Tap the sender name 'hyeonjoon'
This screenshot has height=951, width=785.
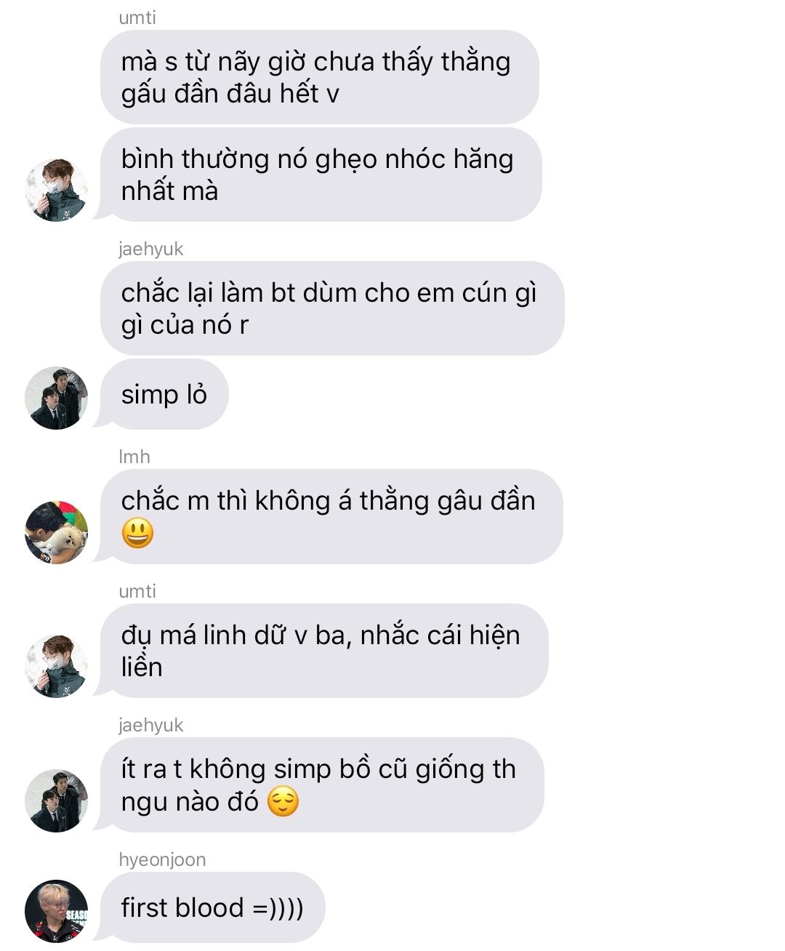pyautogui.click(x=162, y=859)
